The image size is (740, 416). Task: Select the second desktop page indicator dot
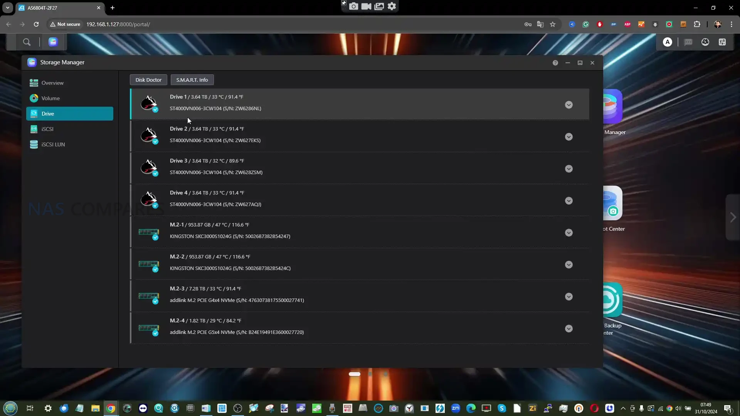370,374
